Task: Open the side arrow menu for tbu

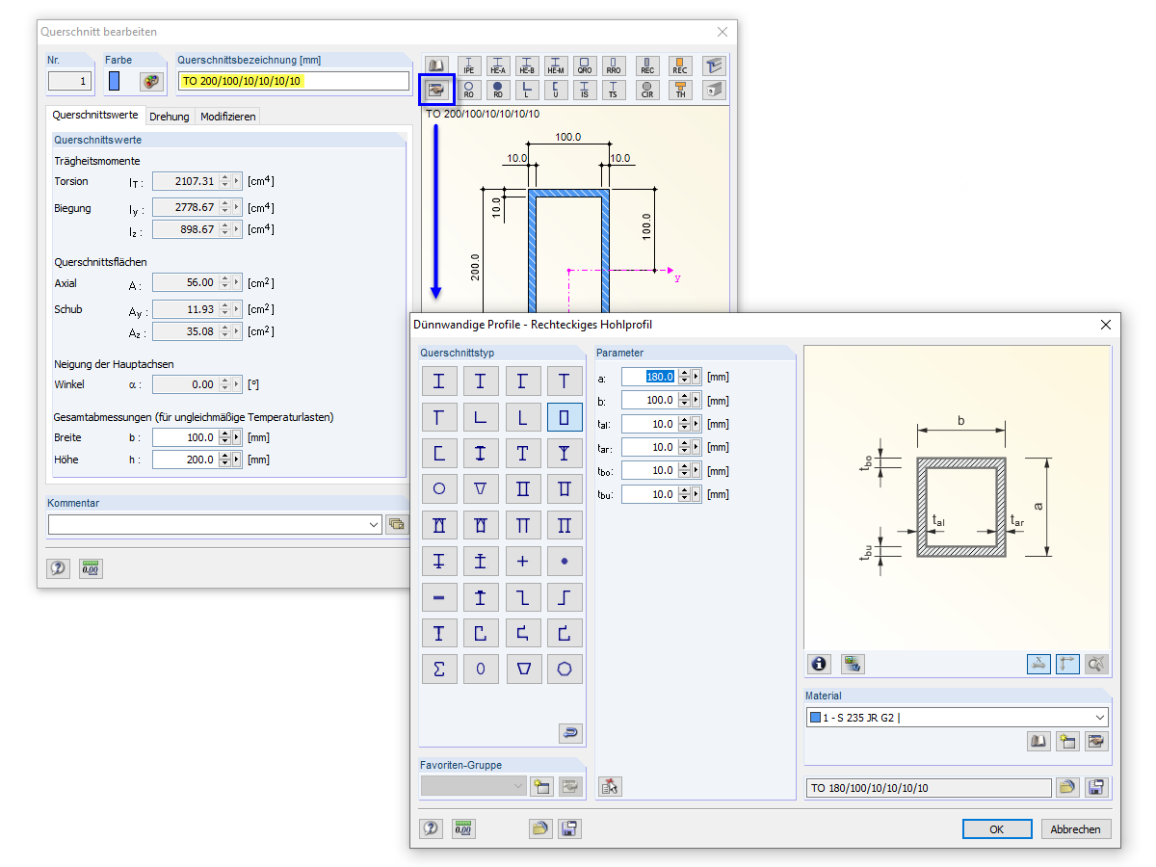Action: tap(696, 494)
